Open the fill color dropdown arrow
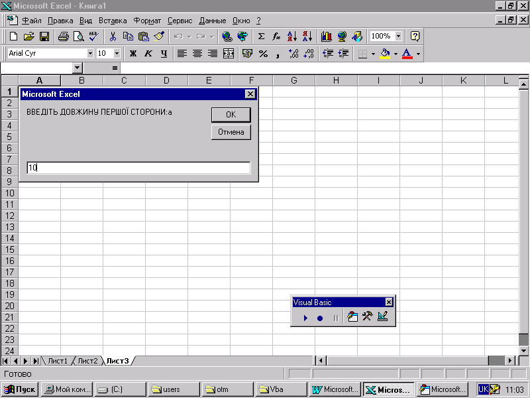The image size is (530, 398). [396, 54]
